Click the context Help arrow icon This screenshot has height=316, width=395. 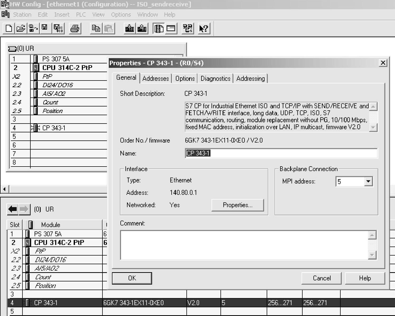(204, 28)
